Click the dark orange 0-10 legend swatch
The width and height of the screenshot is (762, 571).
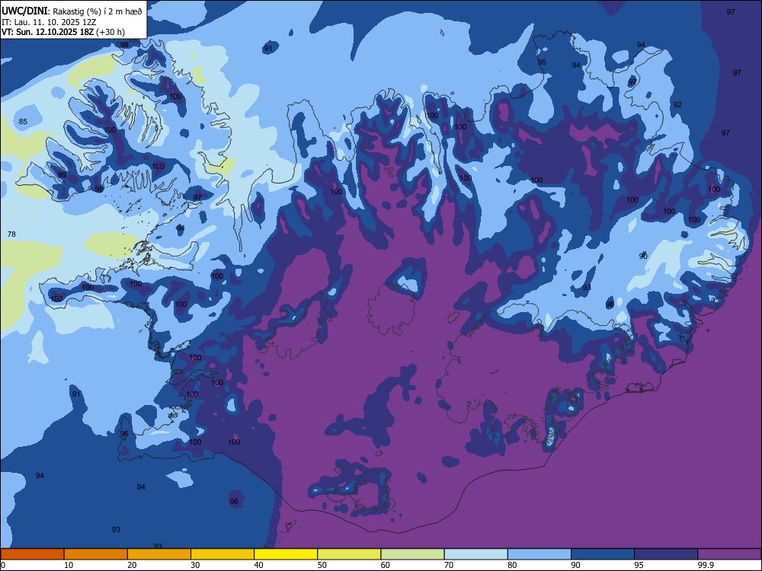coord(32,554)
